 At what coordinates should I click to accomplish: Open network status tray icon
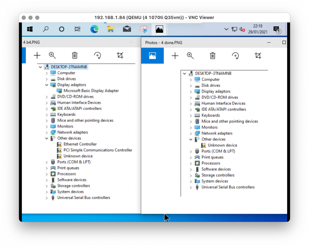pyautogui.click(x=234, y=29)
